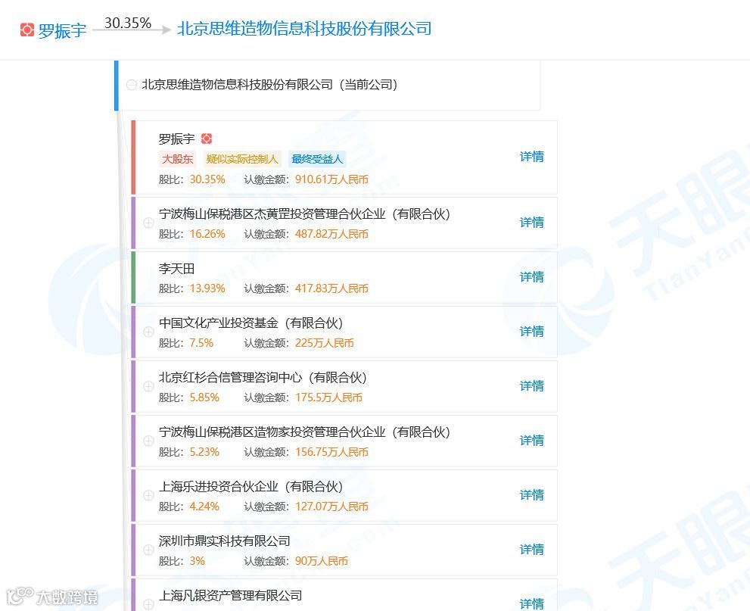Select 上海凡银资产管理有限公司 name
This screenshot has height=611, width=750.
point(230,596)
